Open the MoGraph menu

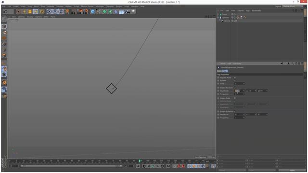click(100, 6)
